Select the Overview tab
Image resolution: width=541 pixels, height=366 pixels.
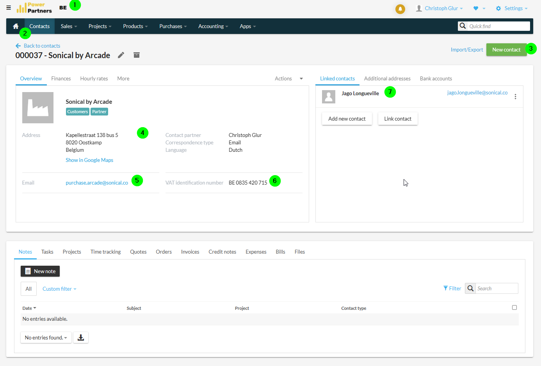click(31, 78)
